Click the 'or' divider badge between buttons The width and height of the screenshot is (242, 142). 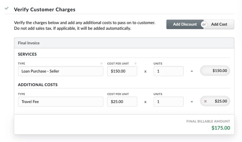204,25
